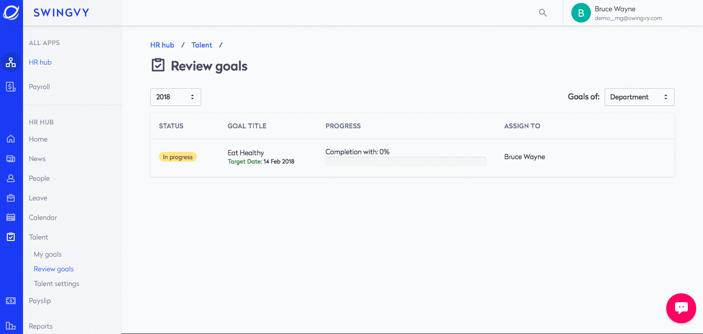This screenshot has height=334, width=703.
Task: Click the Swingvy planet logo icon
Action: (11, 13)
